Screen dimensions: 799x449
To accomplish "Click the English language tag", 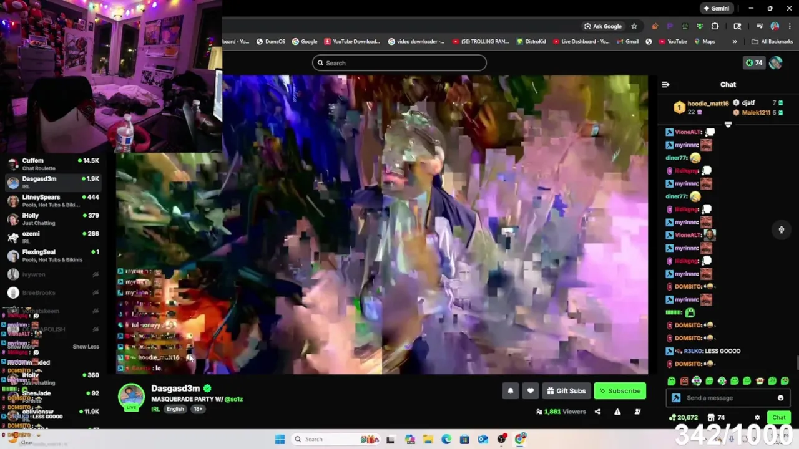I will (x=175, y=409).
